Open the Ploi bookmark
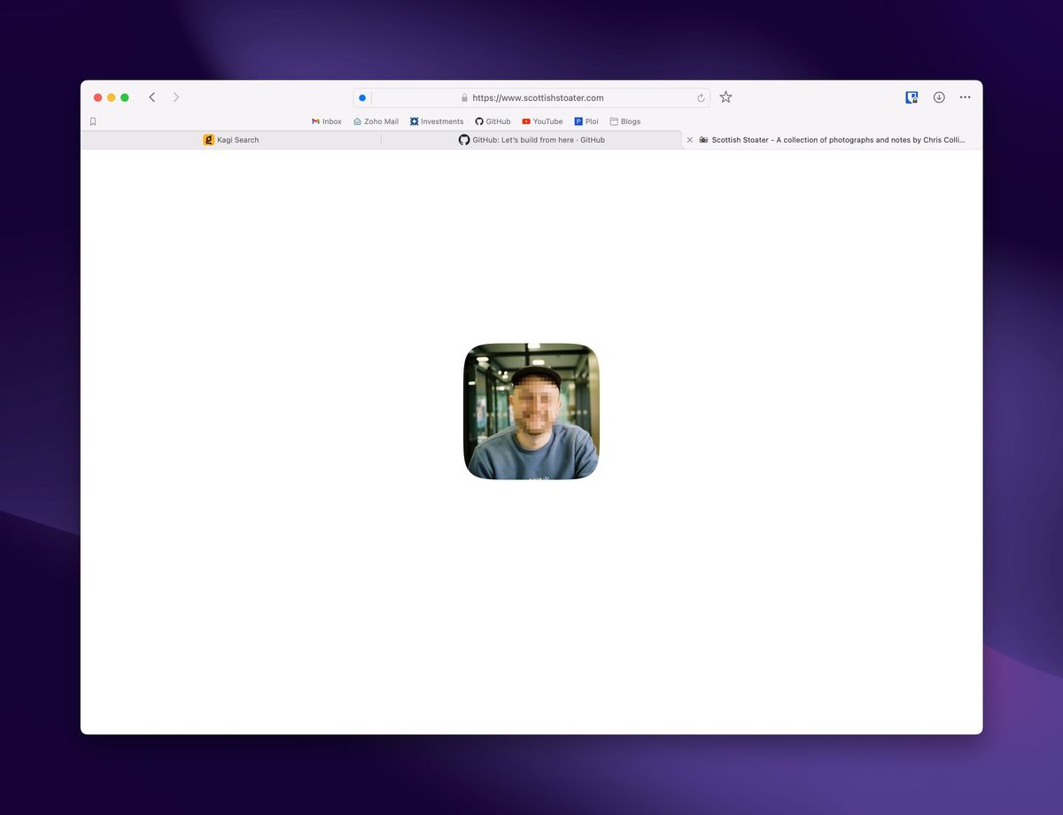 point(586,121)
